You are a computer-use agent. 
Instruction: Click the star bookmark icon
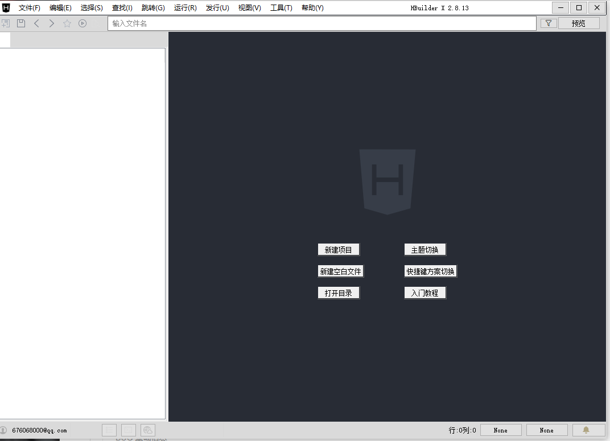[67, 23]
